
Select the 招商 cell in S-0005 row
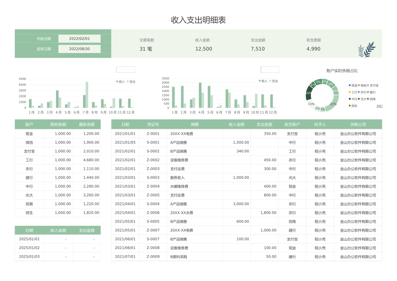(x=292, y=222)
